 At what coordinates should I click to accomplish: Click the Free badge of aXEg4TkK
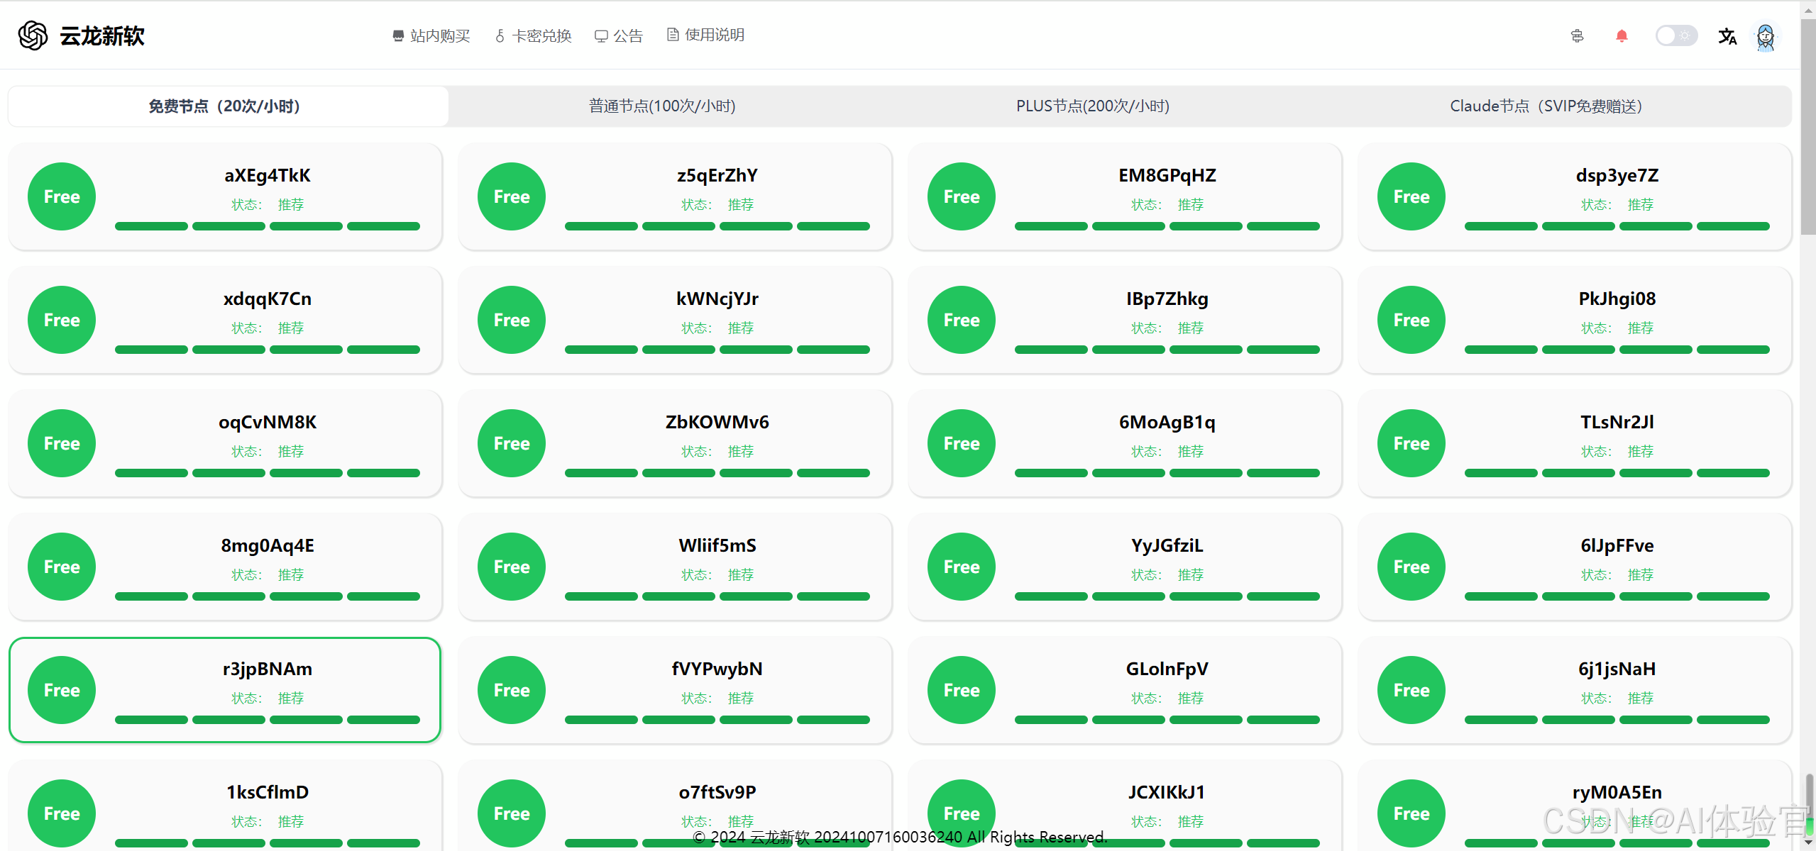coord(62,196)
